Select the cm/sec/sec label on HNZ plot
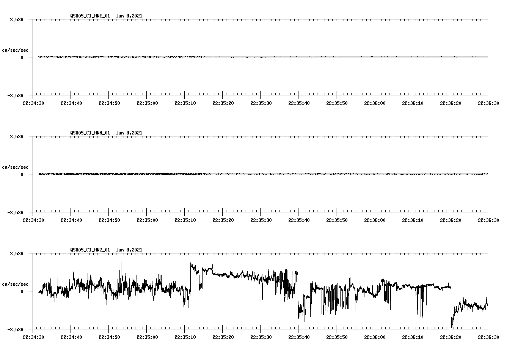Viewport: 515px width, 351px height. pyautogui.click(x=16, y=284)
